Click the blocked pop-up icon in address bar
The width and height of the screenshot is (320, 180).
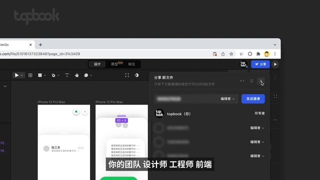point(214,54)
